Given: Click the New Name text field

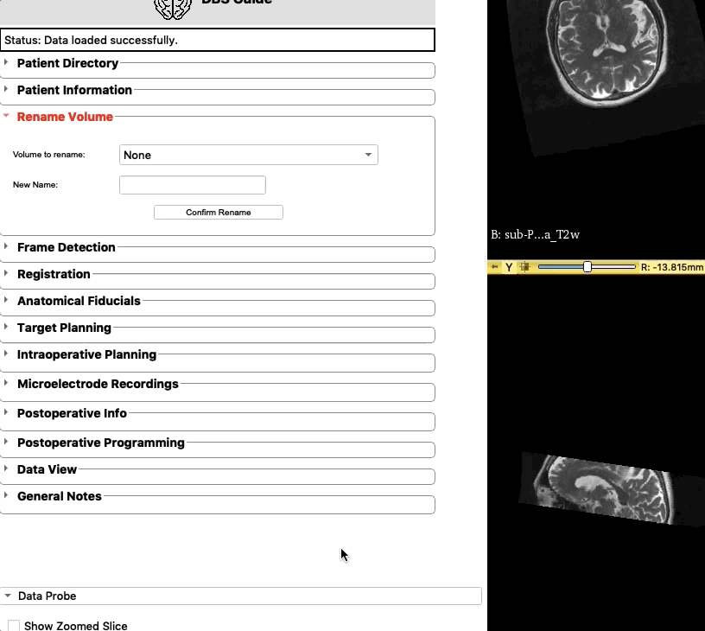Looking at the screenshot, I should pos(193,185).
